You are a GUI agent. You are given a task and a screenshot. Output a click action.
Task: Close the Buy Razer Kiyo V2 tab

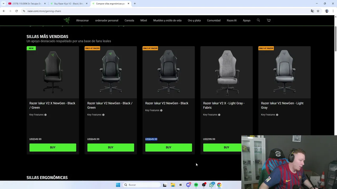(x=87, y=4)
